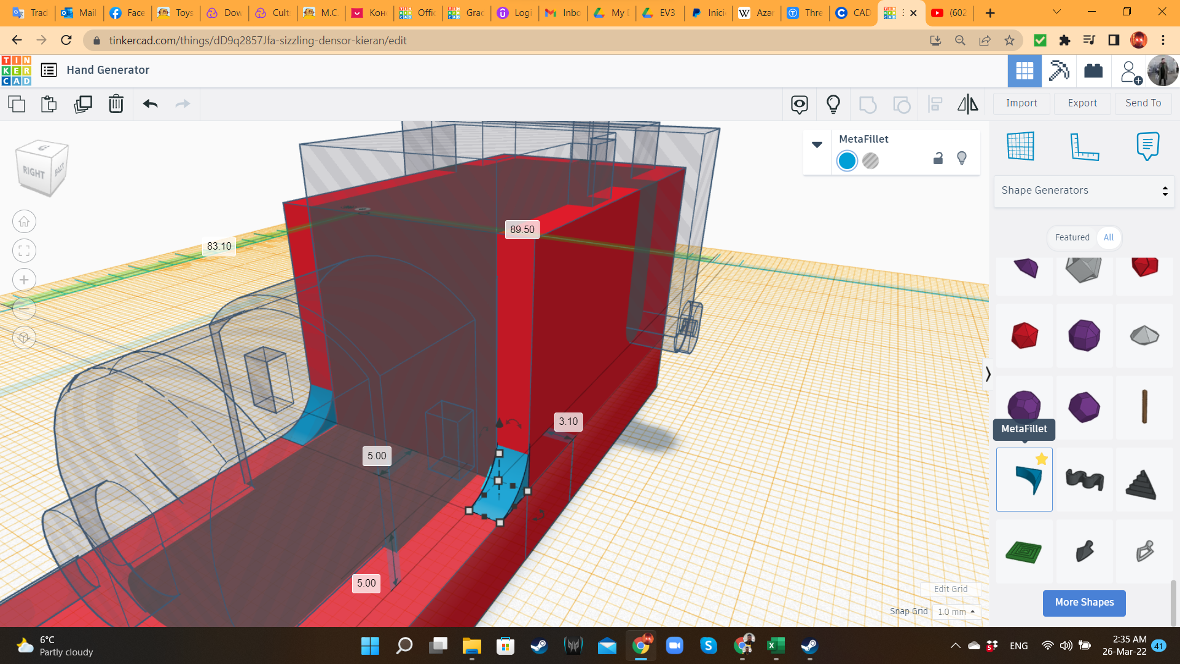Click the Export button
The height and width of the screenshot is (664, 1180).
click(1082, 103)
